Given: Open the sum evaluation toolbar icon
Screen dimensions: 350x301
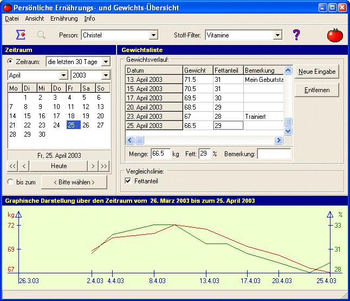Looking at the screenshot, I should [x=21, y=35].
